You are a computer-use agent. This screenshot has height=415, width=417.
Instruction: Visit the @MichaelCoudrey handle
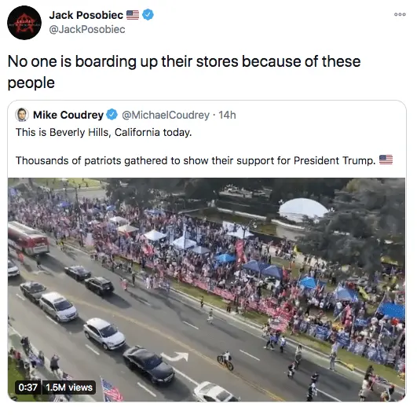166,115
